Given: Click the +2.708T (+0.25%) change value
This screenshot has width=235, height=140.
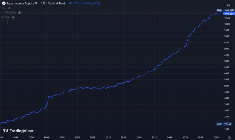Looking at the screenshot, I should (90, 3).
